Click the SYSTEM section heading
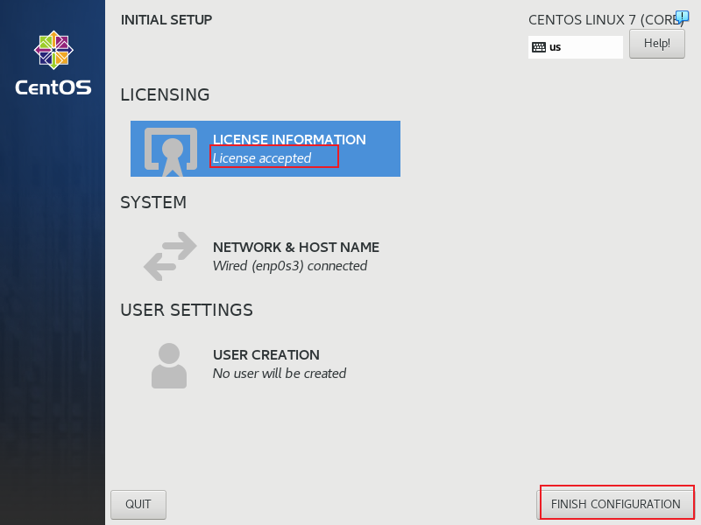 pyautogui.click(x=153, y=203)
